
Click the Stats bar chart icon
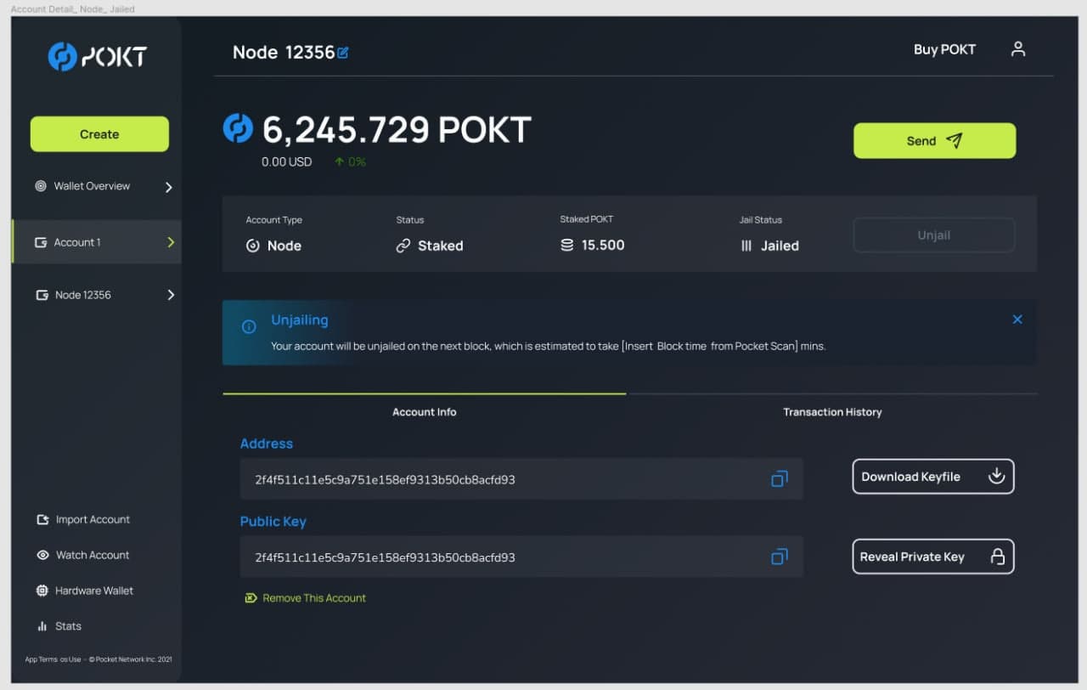pyautogui.click(x=42, y=626)
